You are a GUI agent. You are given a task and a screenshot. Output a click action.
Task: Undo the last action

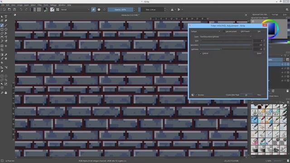tap(21, 10)
